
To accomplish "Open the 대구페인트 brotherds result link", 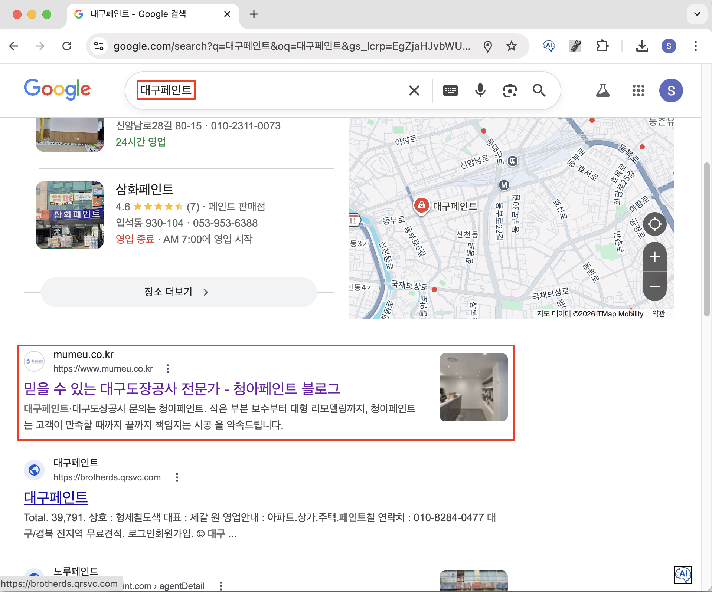I will tap(56, 497).
